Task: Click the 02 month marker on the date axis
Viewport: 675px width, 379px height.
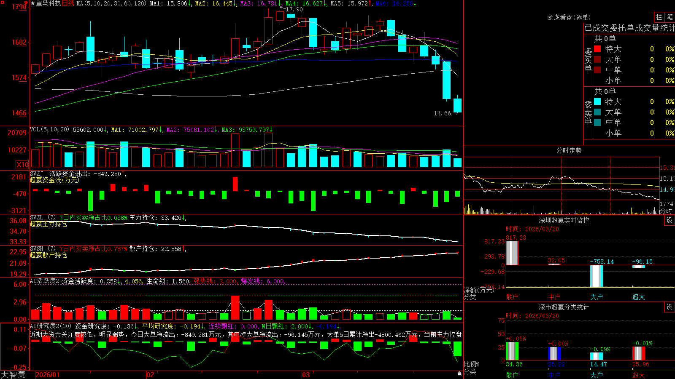Action: (x=150, y=375)
